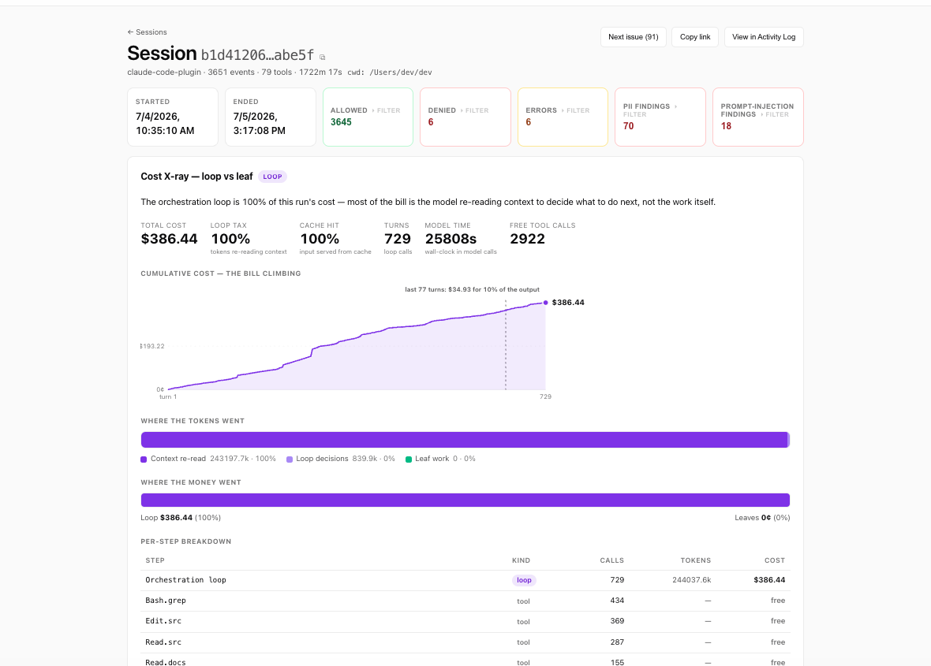Click the Loop Tax 100% value
The height and width of the screenshot is (666, 931).
230,239
